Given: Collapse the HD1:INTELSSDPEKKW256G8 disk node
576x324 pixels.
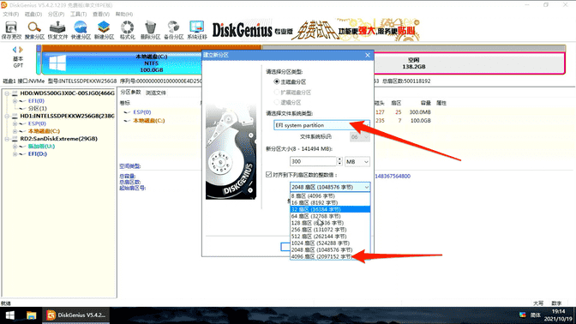Looking at the screenshot, I should 7,116.
